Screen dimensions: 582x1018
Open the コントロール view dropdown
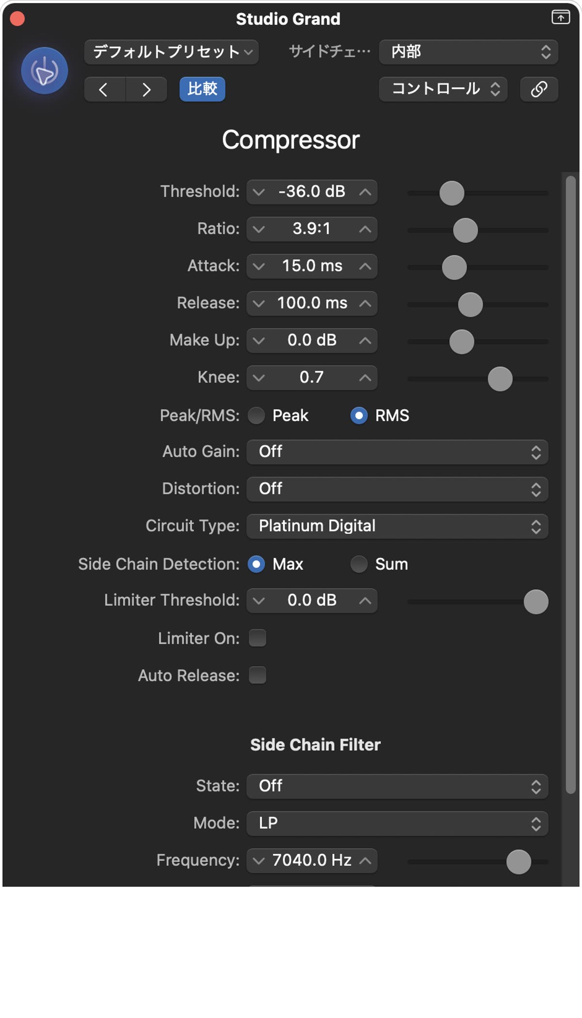point(443,89)
